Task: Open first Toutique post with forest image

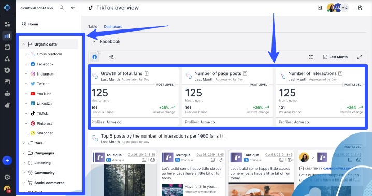Action: (x=124, y=180)
